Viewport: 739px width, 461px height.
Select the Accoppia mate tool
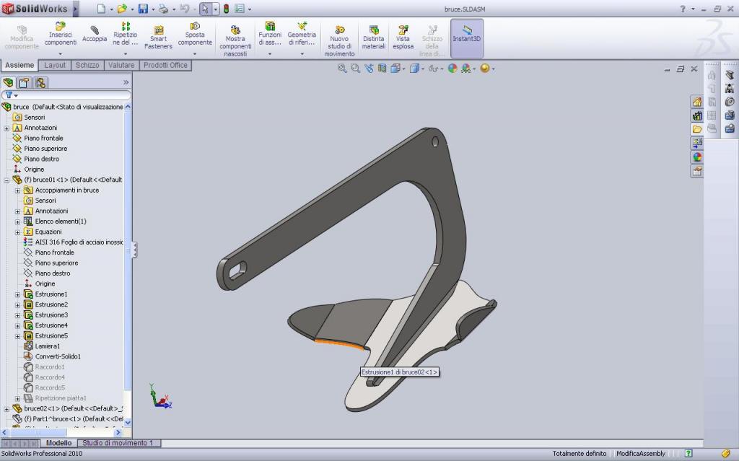coord(95,34)
